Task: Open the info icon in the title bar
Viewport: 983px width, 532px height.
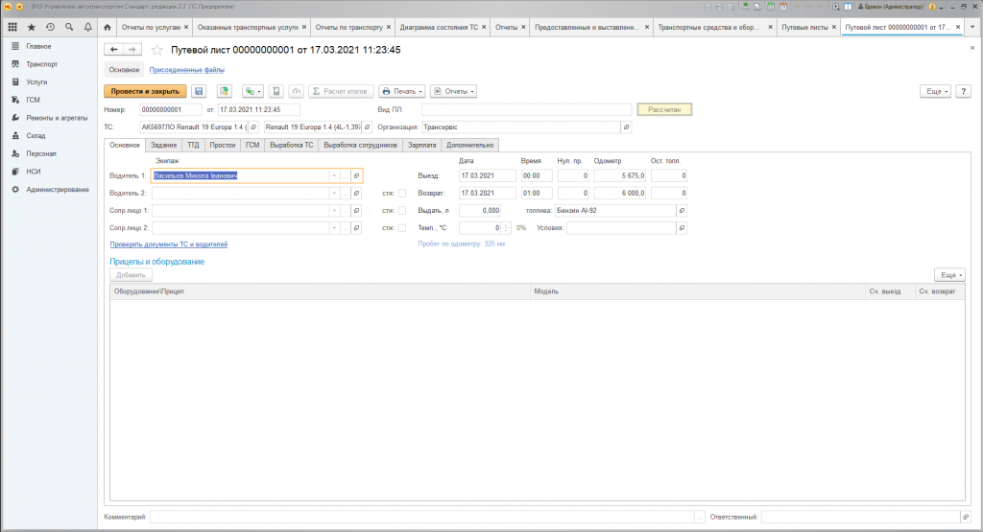Action: [932, 7]
